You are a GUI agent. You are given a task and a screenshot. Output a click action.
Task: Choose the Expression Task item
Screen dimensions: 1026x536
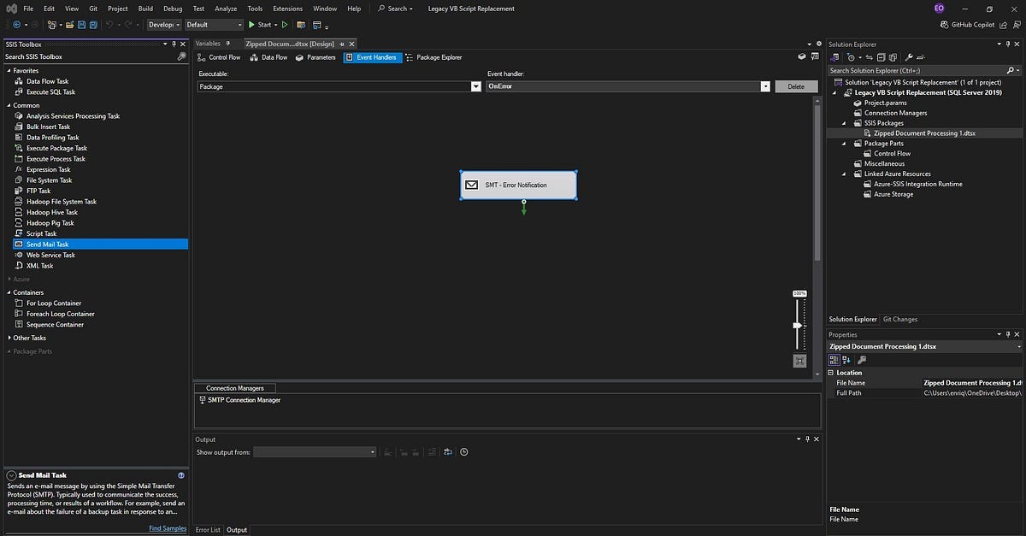48,169
